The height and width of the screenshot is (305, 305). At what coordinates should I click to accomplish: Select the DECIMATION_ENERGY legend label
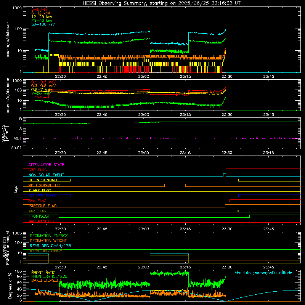(49, 236)
